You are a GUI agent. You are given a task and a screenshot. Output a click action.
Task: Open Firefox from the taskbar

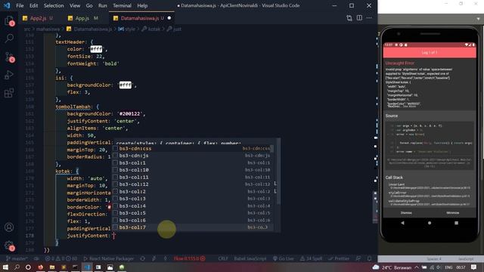[40, 267]
